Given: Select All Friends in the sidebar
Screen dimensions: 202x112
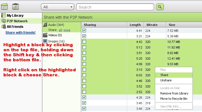Looking at the screenshot, I should [15, 27].
